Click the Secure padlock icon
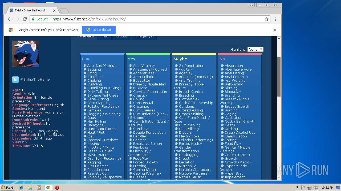Screen dimensions: 341x191 [x=33, y=19]
